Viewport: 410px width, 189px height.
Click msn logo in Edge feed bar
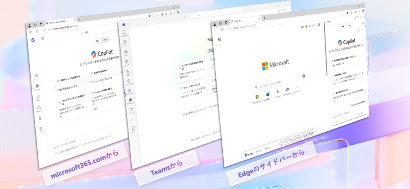point(248,155)
